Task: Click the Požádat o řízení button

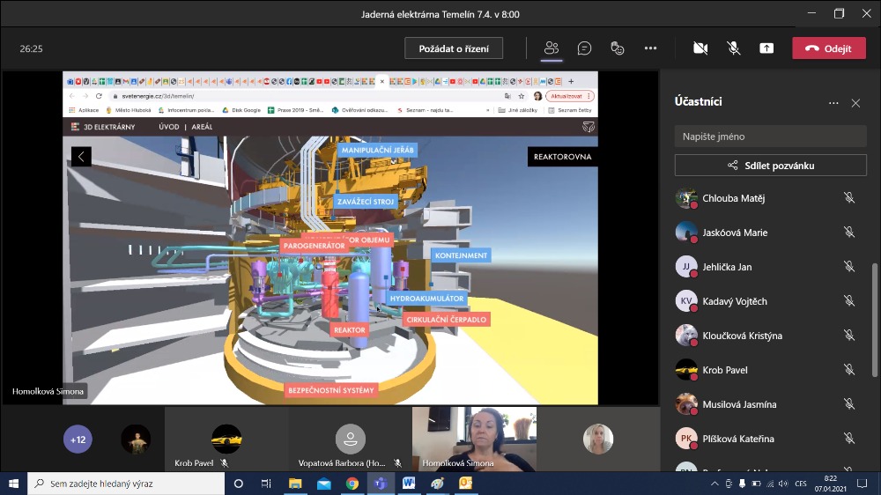Action: pyautogui.click(x=454, y=48)
